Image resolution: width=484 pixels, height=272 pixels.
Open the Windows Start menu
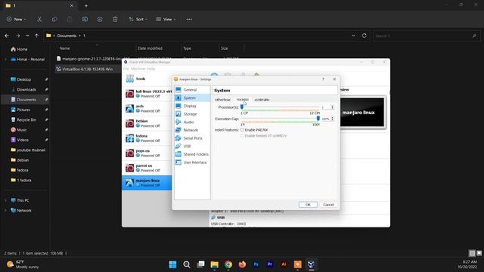click(x=173, y=264)
